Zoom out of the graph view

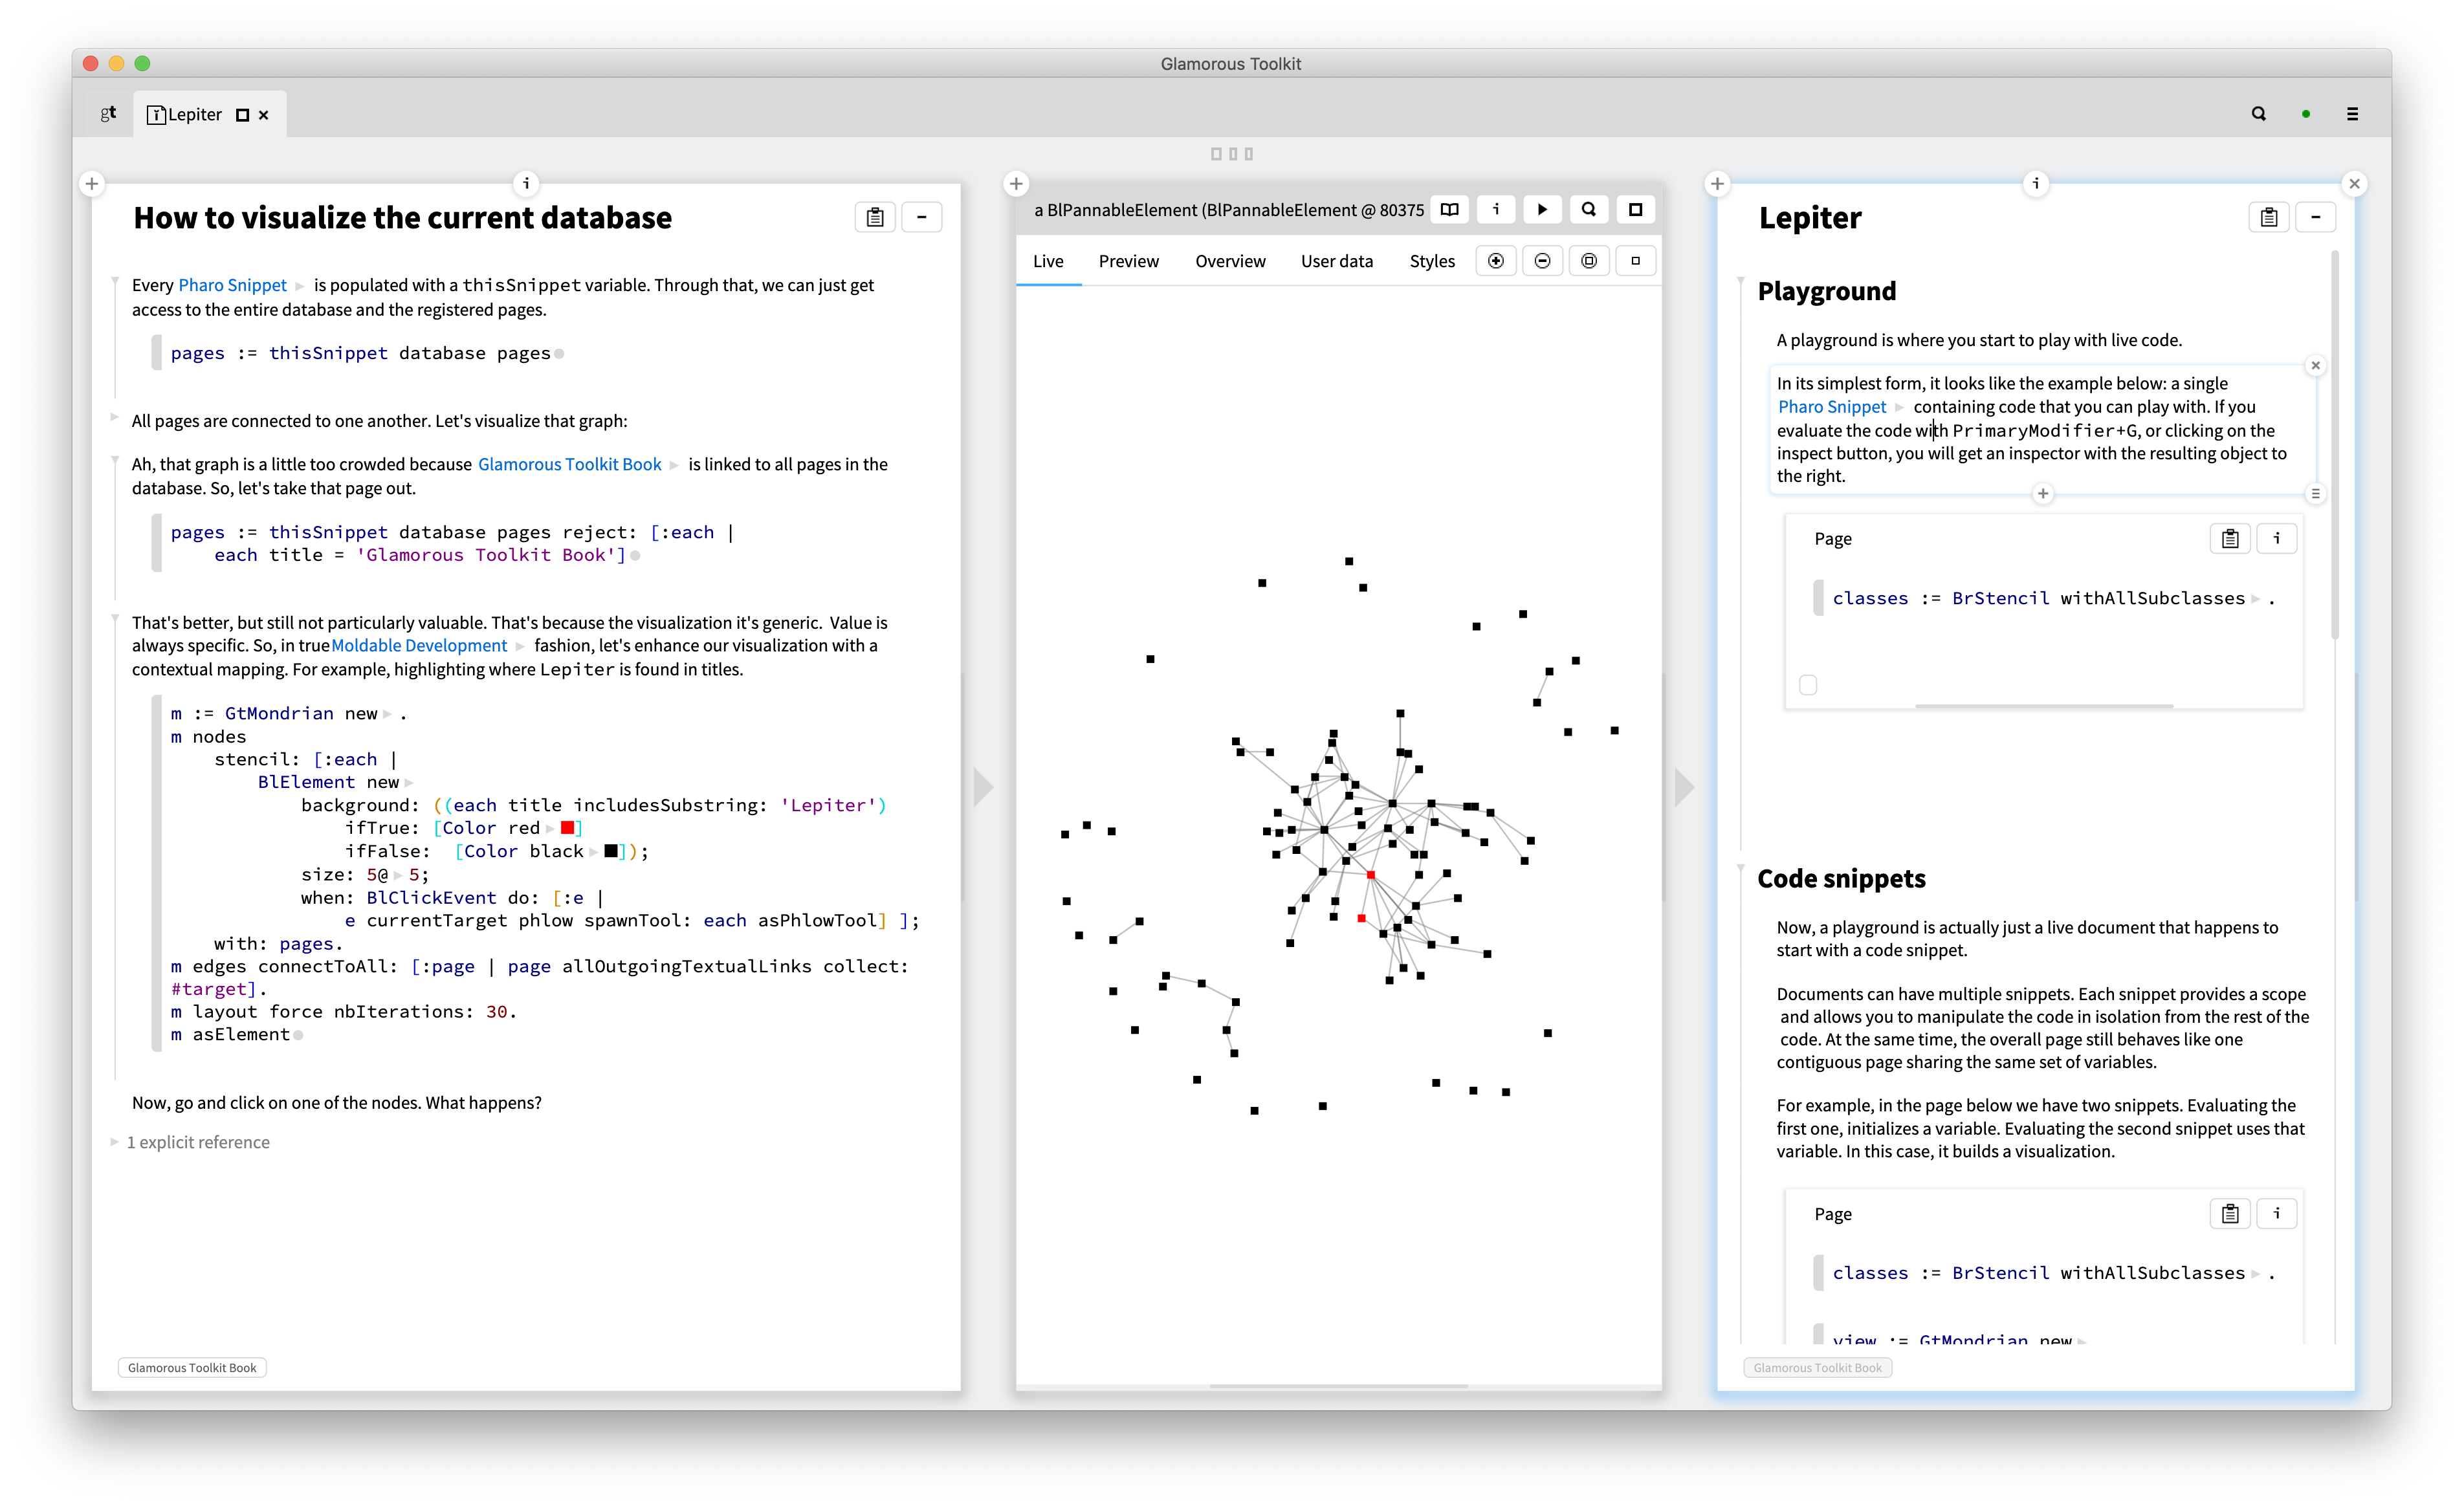[x=1542, y=261]
